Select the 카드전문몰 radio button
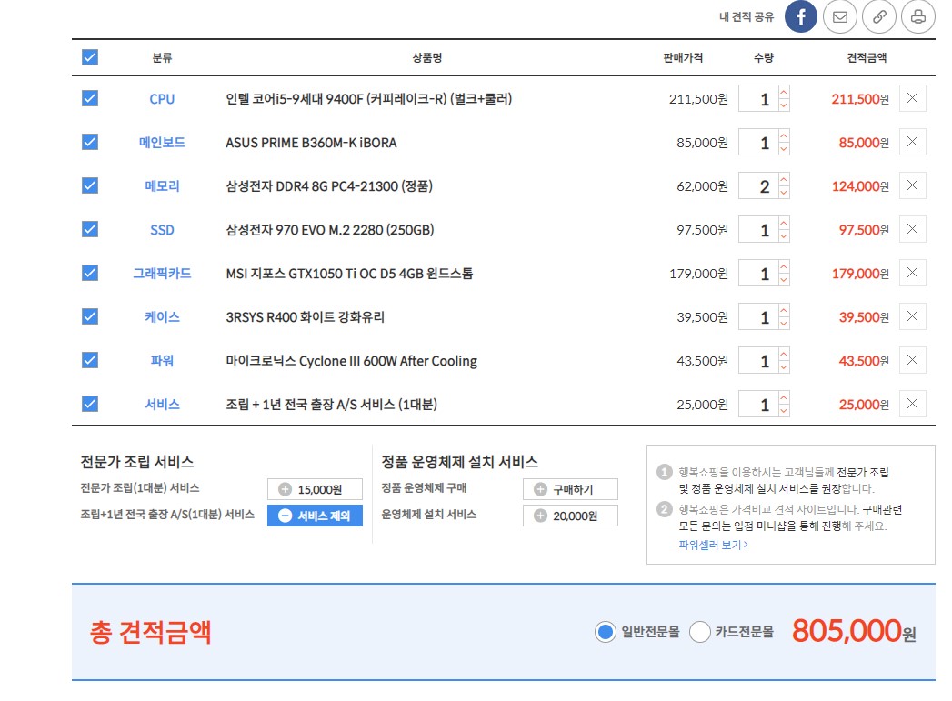 point(699,632)
